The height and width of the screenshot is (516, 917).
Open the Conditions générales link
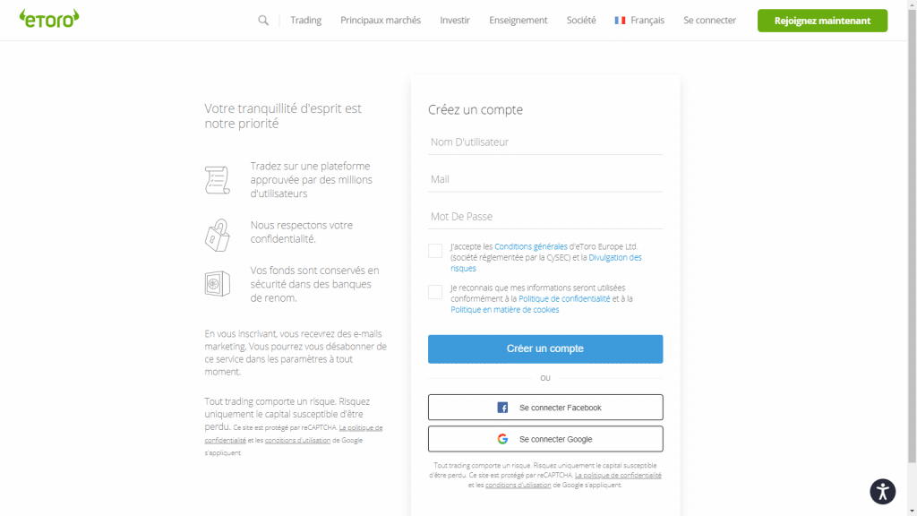coord(531,247)
